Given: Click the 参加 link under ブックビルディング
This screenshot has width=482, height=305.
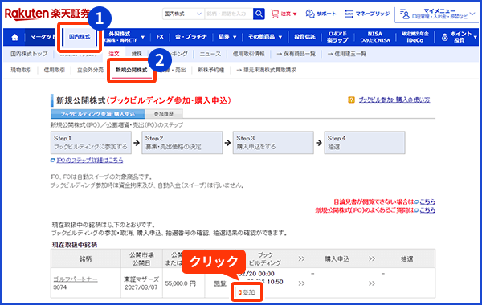Looking at the screenshot, I should pos(248,292).
